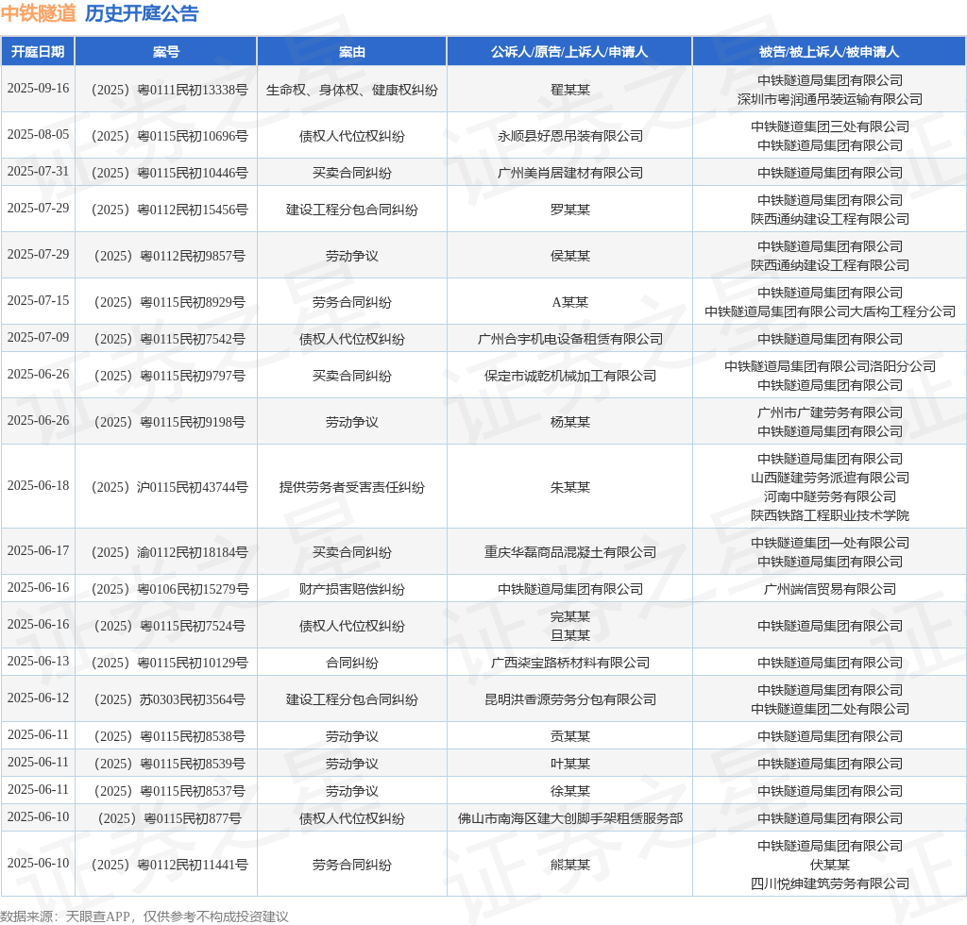Click case number 粤0115民初10129号

170,664
